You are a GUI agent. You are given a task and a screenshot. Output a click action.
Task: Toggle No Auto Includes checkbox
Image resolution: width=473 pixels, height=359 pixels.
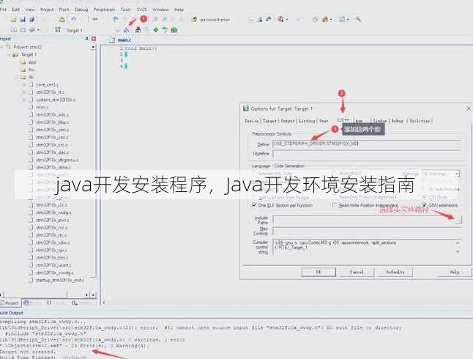click(425, 189)
